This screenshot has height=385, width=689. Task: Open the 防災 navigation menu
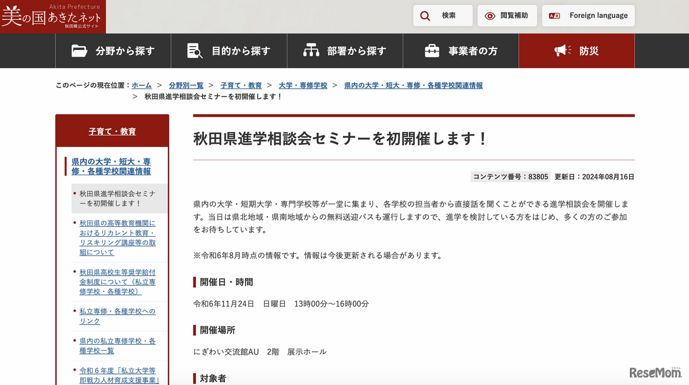pos(576,51)
